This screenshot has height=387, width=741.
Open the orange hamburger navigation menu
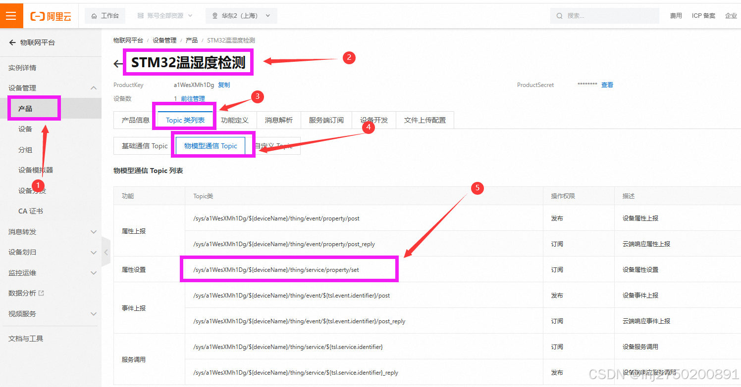pyautogui.click(x=12, y=15)
